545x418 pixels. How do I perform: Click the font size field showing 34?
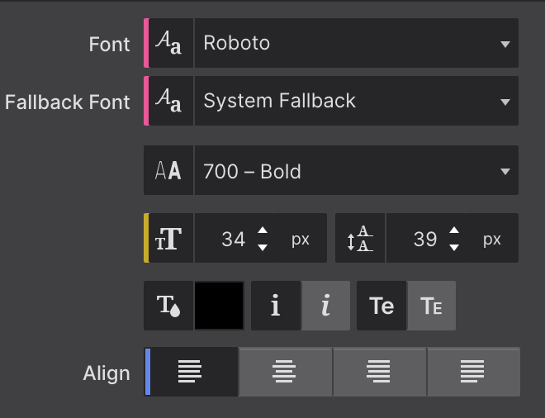coord(234,238)
